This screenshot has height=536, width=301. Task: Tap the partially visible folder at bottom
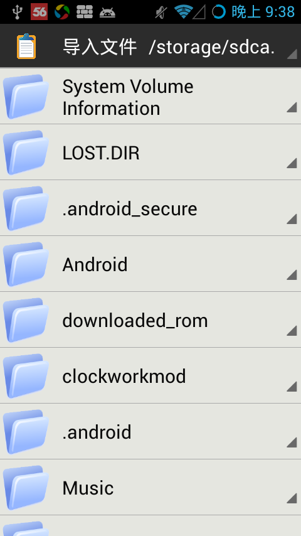(x=150, y=526)
